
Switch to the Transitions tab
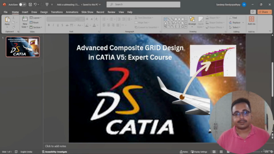click(x=57, y=12)
